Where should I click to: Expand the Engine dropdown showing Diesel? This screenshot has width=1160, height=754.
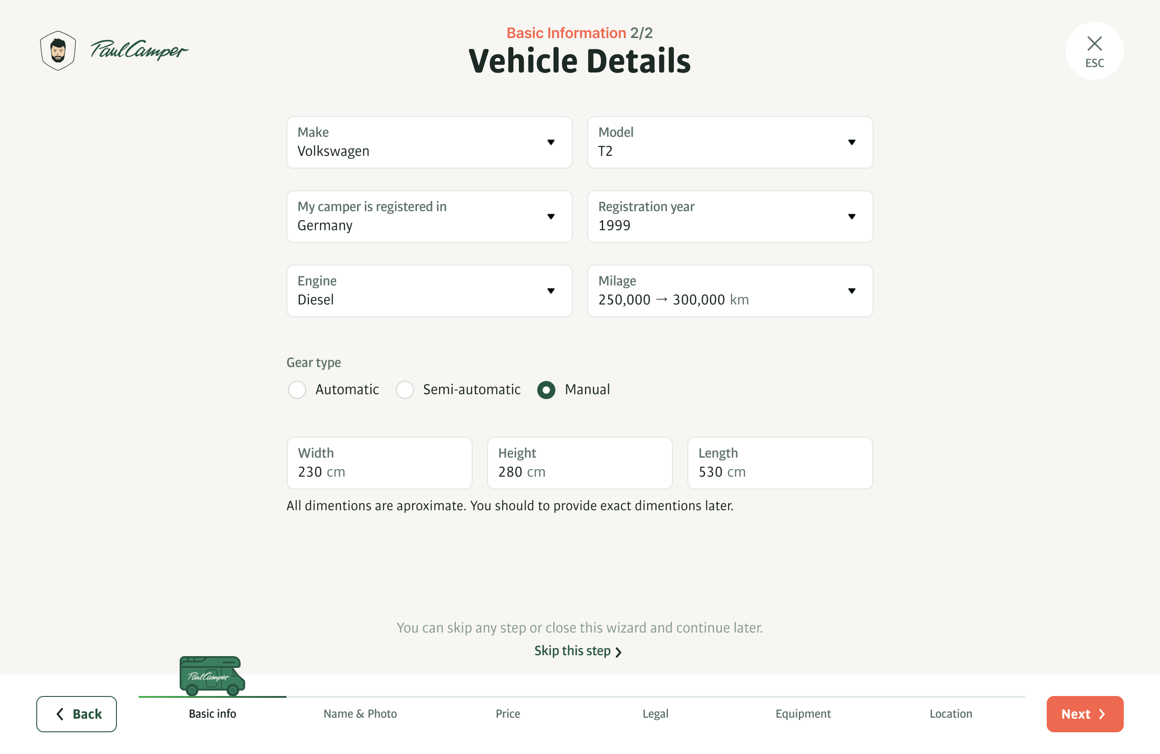coord(429,291)
